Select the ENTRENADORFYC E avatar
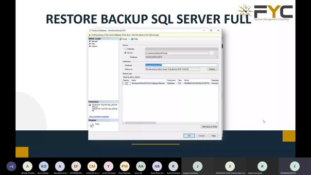311x175 pixels. click(294, 166)
